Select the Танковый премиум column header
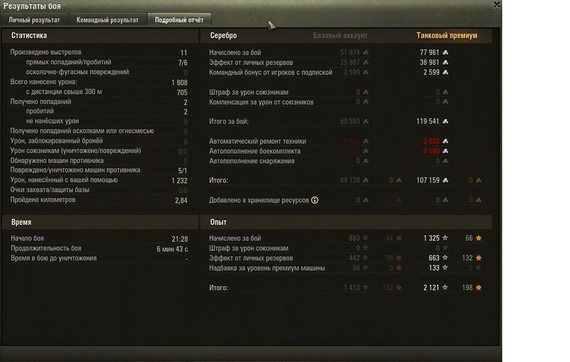 [447, 35]
